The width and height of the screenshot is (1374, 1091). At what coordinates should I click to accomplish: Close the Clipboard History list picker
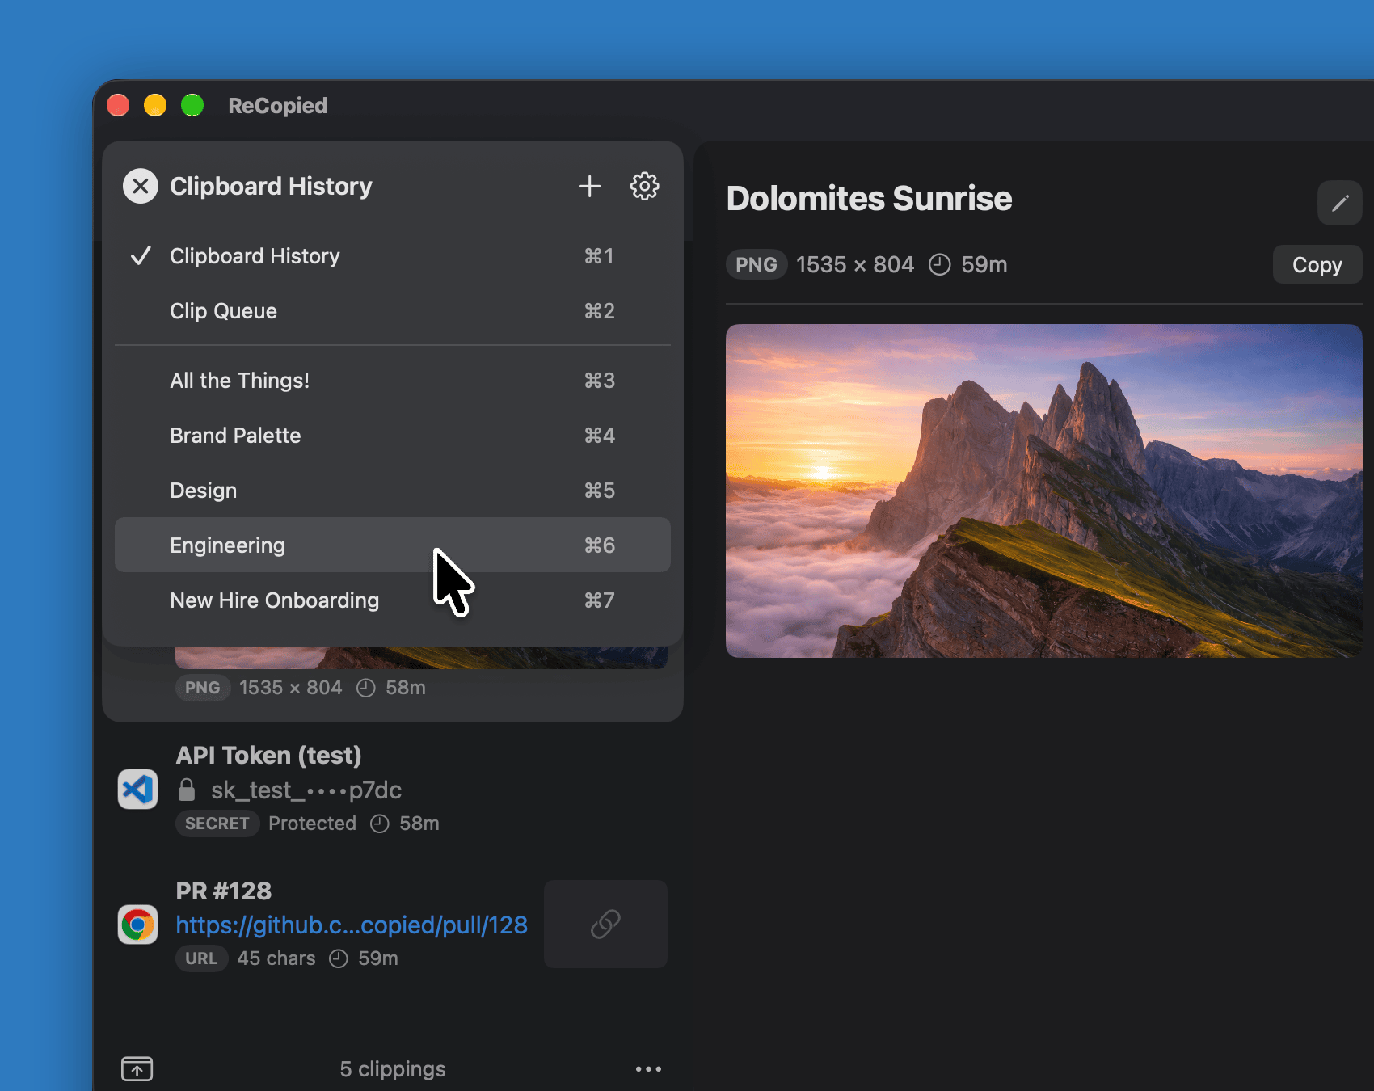coord(141,187)
